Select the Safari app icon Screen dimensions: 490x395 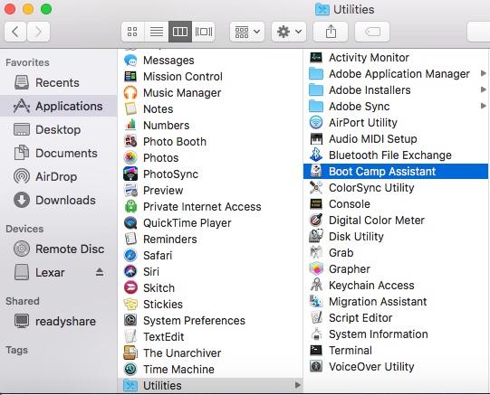[x=130, y=255]
